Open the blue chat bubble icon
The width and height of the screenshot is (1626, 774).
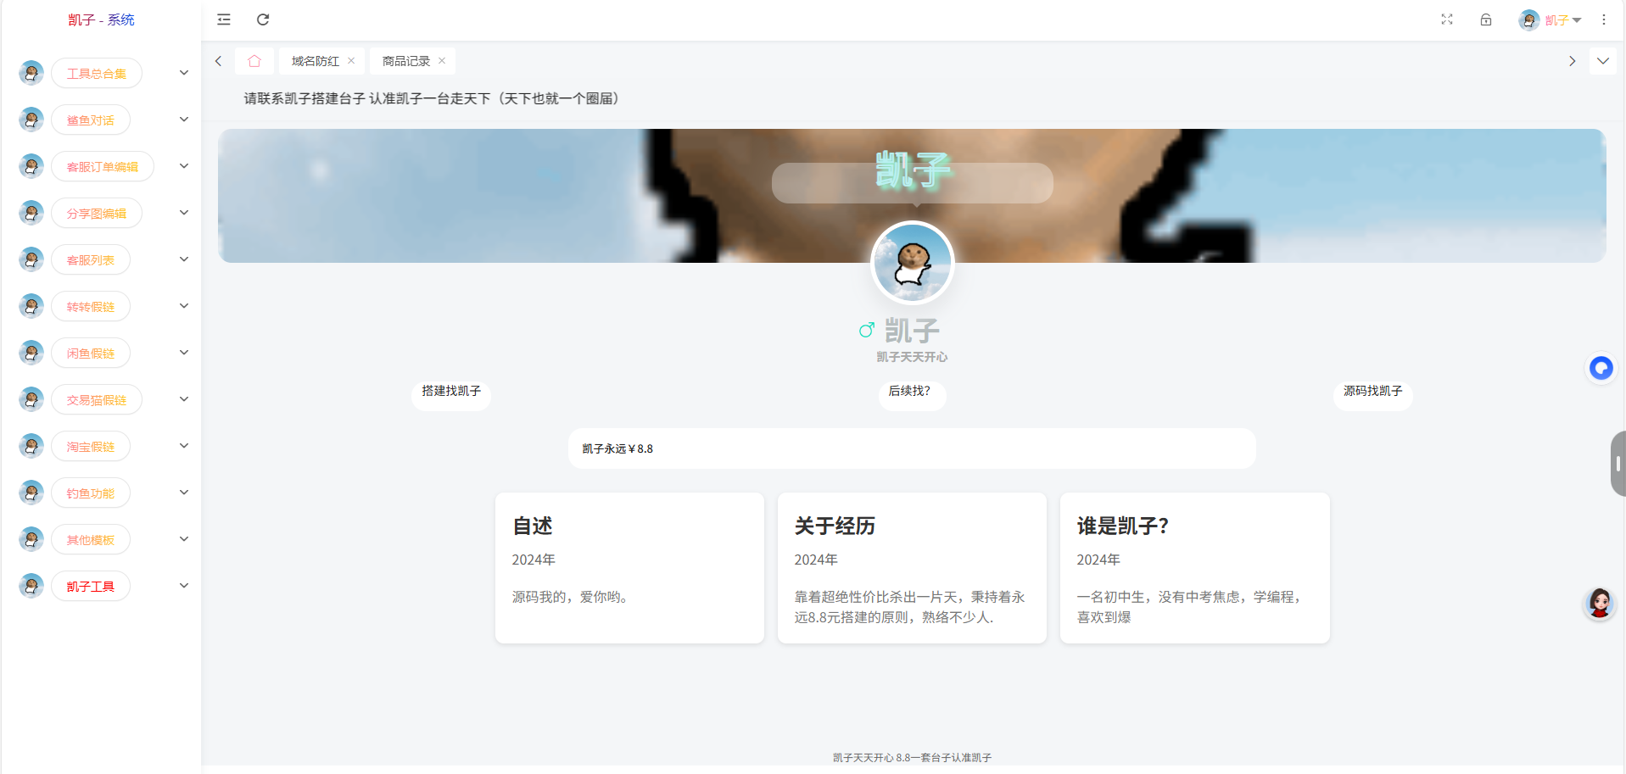click(x=1601, y=368)
